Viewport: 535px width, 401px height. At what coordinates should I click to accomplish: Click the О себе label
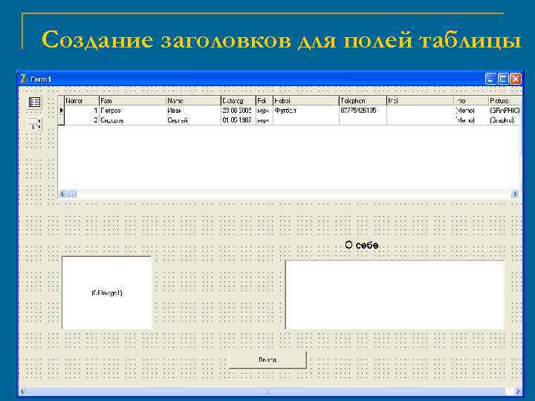coord(362,245)
